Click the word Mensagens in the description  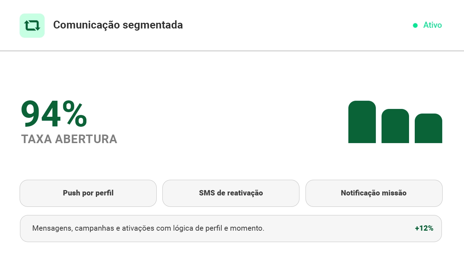pyautogui.click(x=52, y=228)
